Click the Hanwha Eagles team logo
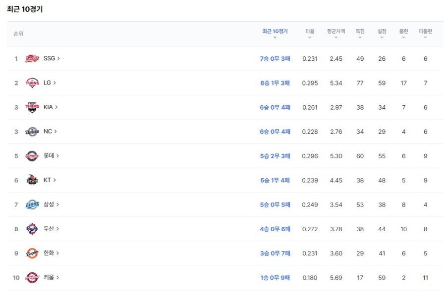Screen dimensions: 446x292 click(32, 253)
